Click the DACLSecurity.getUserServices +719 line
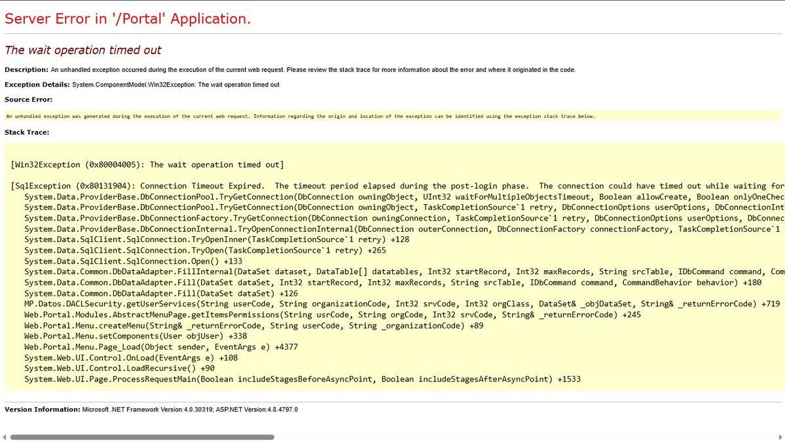The width and height of the screenshot is (785, 441). pos(402,304)
